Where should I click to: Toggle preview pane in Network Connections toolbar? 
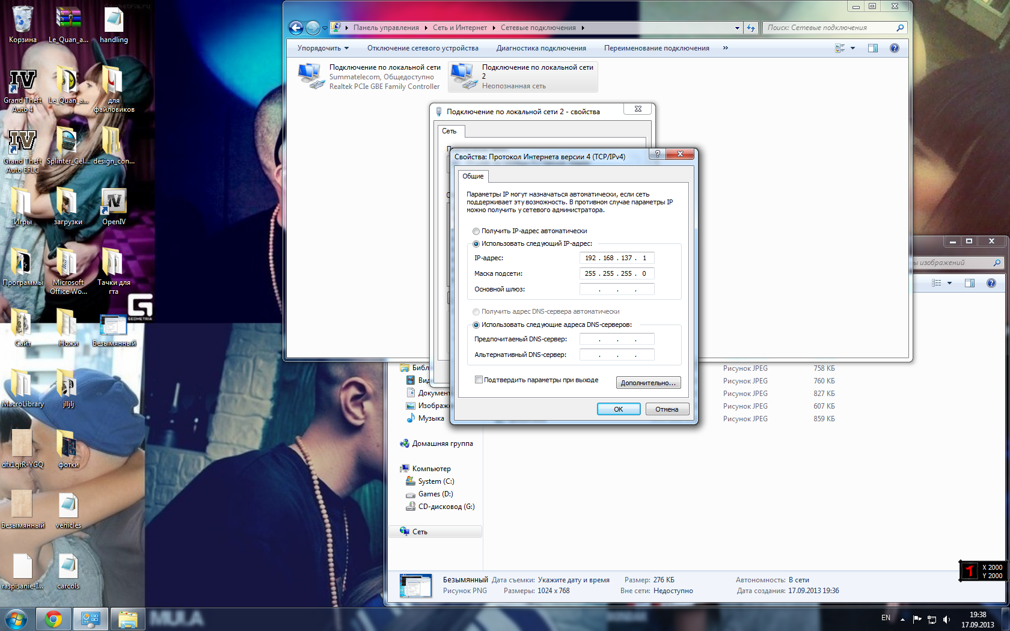pyautogui.click(x=873, y=48)
